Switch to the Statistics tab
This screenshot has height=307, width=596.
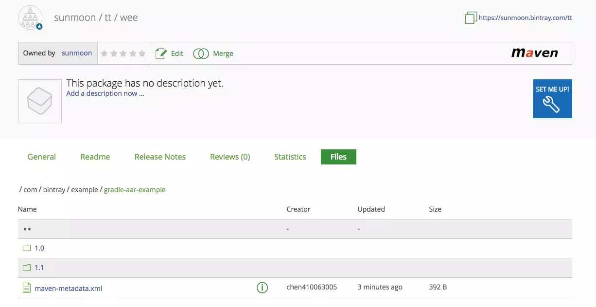point(290,157)
